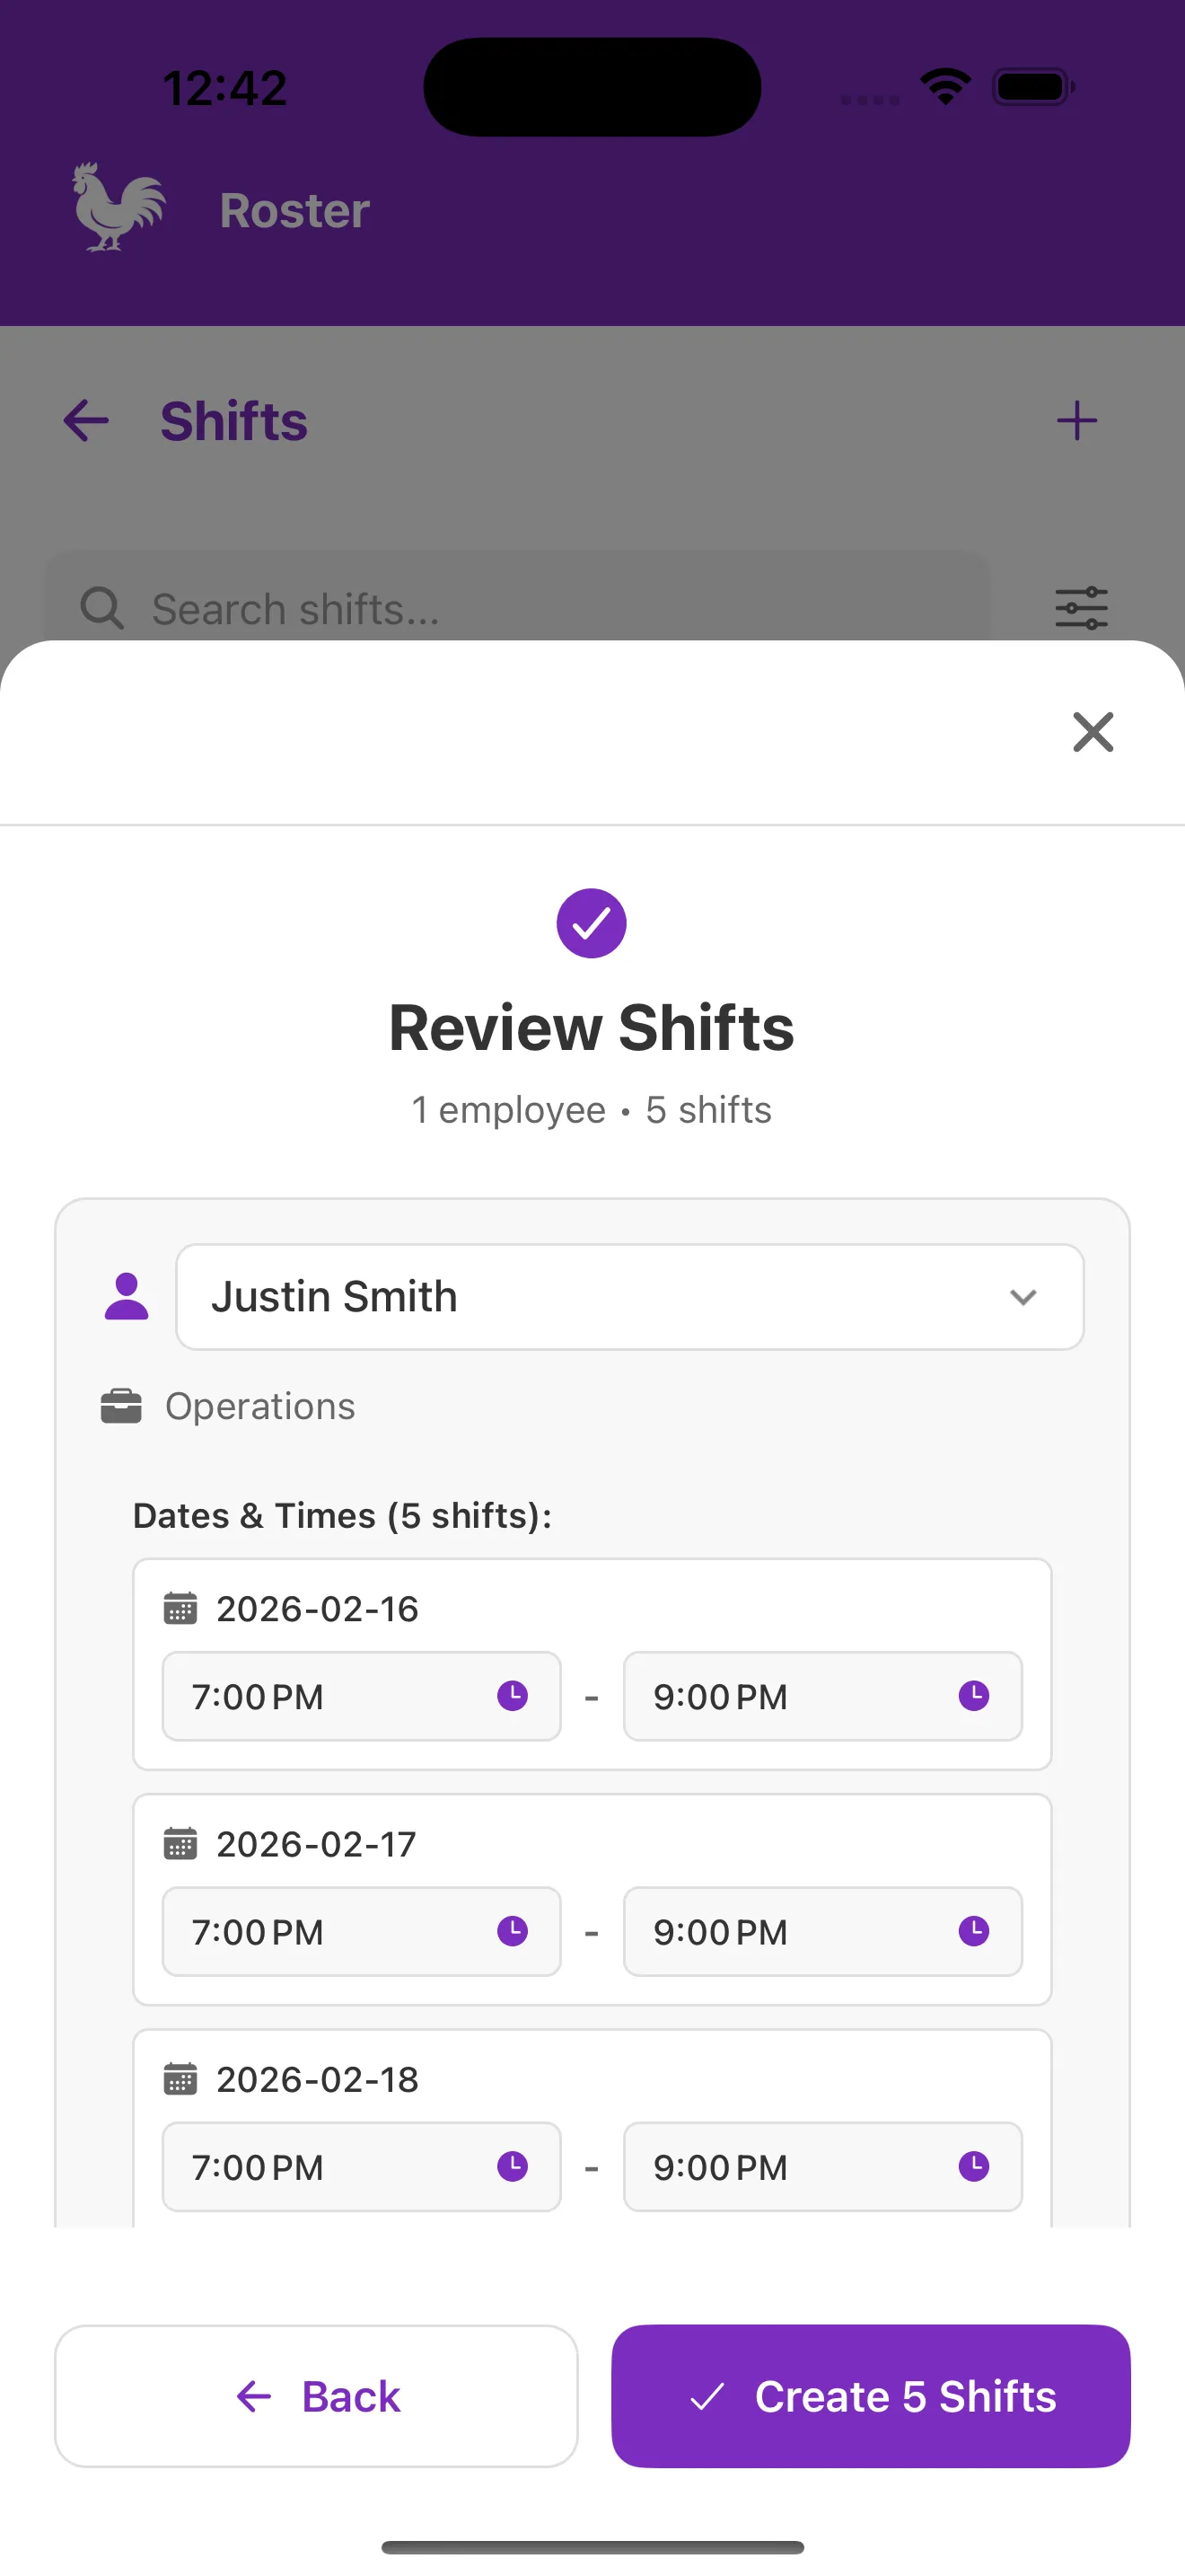1185x2576 pixels.
Task: Tap the 12:42 status bar clock
Action: 224,88
